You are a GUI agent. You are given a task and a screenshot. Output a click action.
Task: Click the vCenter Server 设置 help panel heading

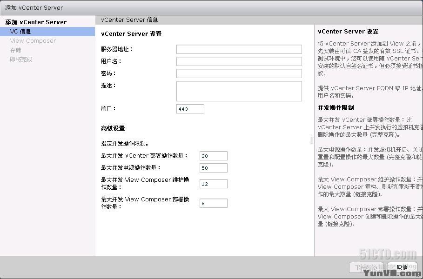coord(348,32)
